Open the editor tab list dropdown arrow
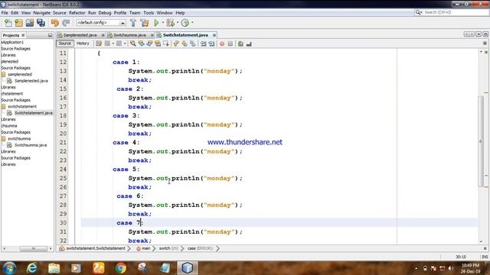 click(x=479, y=34)
